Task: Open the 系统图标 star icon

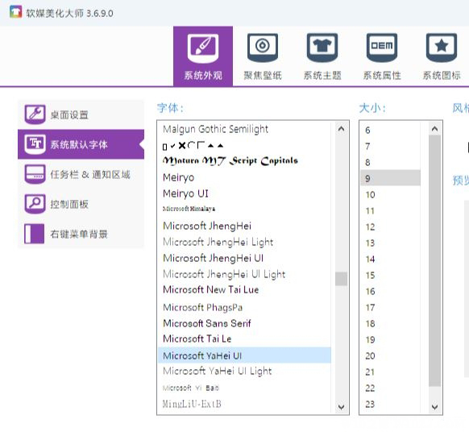Action: click(x=441, y=48)
